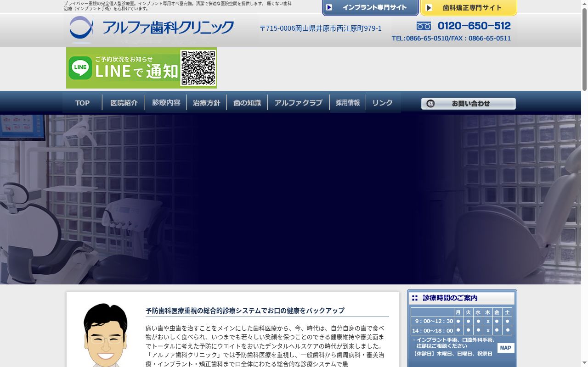Click play arrow icon on 歯科矯正専門サイト

tap(429, 8)
